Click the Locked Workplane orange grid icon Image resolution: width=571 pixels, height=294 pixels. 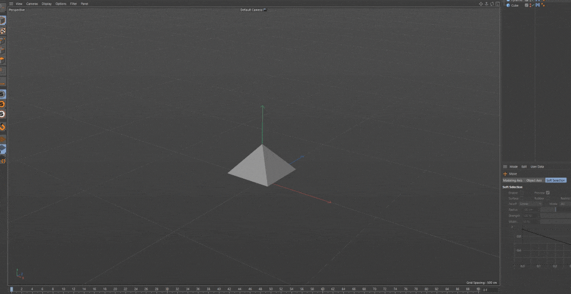pos(2,140)
